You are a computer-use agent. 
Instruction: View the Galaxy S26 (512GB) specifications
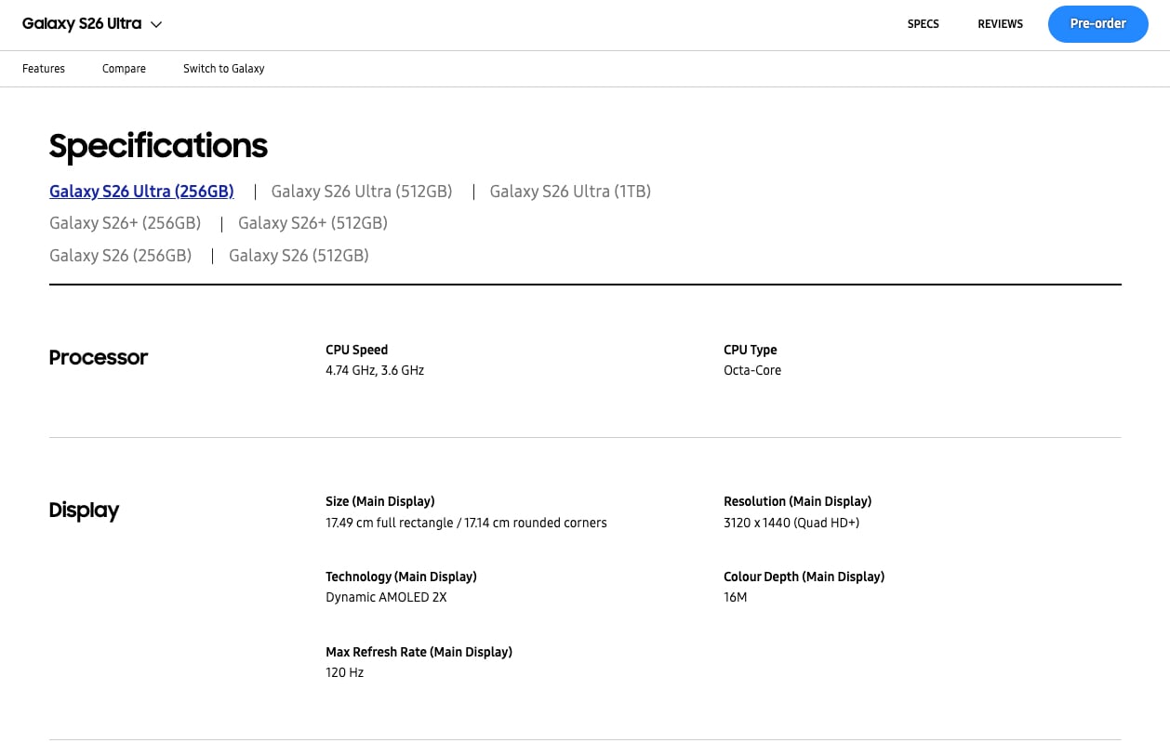(299, 256)
